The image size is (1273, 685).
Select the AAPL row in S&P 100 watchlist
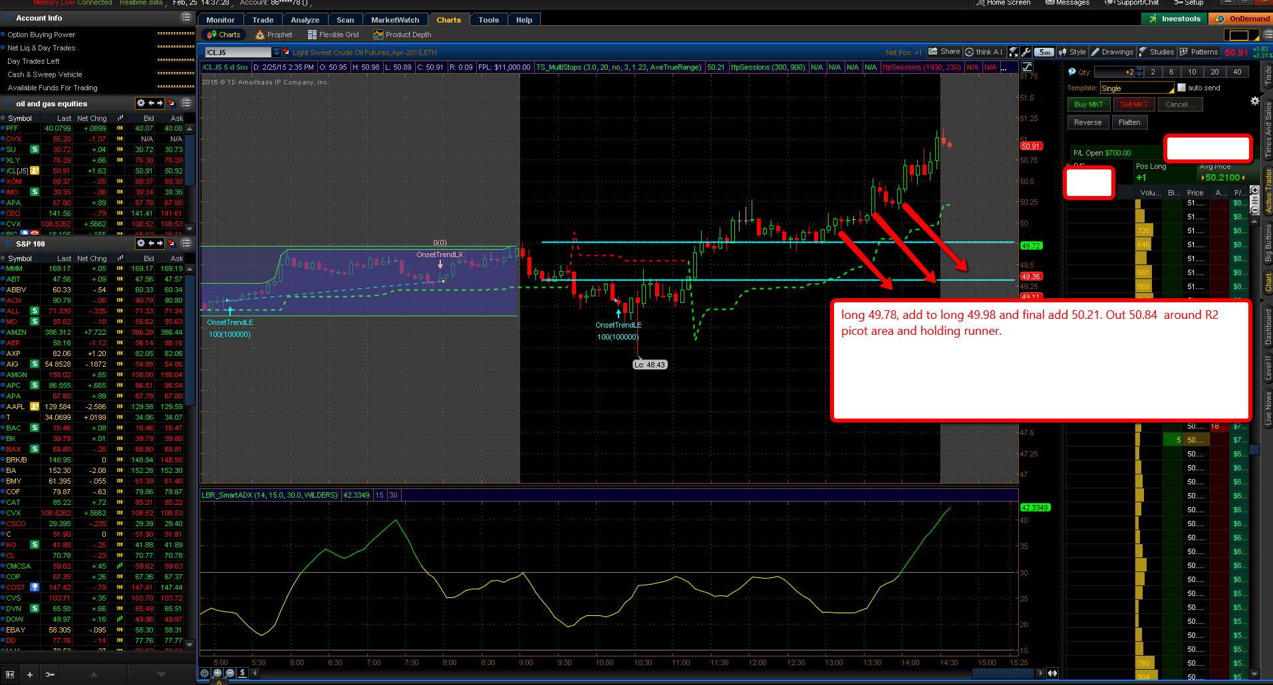click(93, 407)
